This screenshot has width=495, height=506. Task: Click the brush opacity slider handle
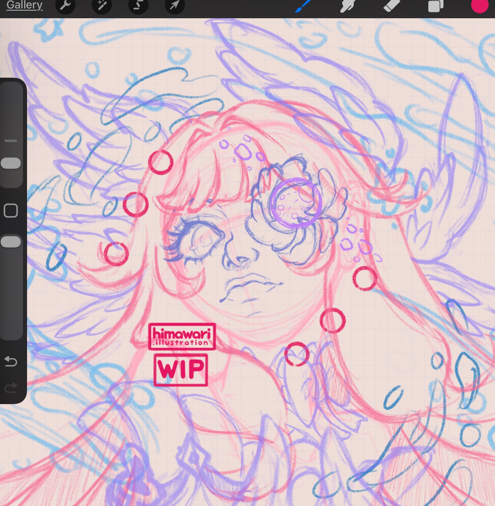[11, 242]
